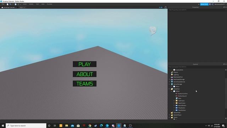Close the Explorer panel
Viewport: 227px width, 128px height.
pyautogui.click(x=226, y=64)
